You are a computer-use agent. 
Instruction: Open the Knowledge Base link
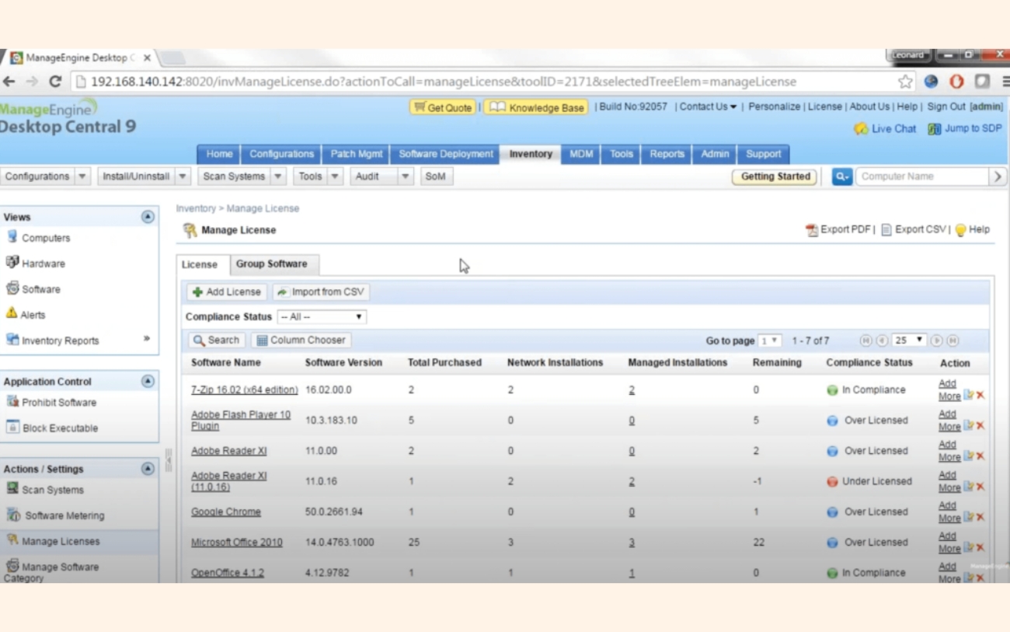click(536, 107)
